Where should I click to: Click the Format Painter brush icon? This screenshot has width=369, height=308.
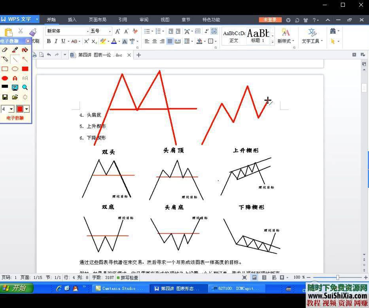click(33, 32)
